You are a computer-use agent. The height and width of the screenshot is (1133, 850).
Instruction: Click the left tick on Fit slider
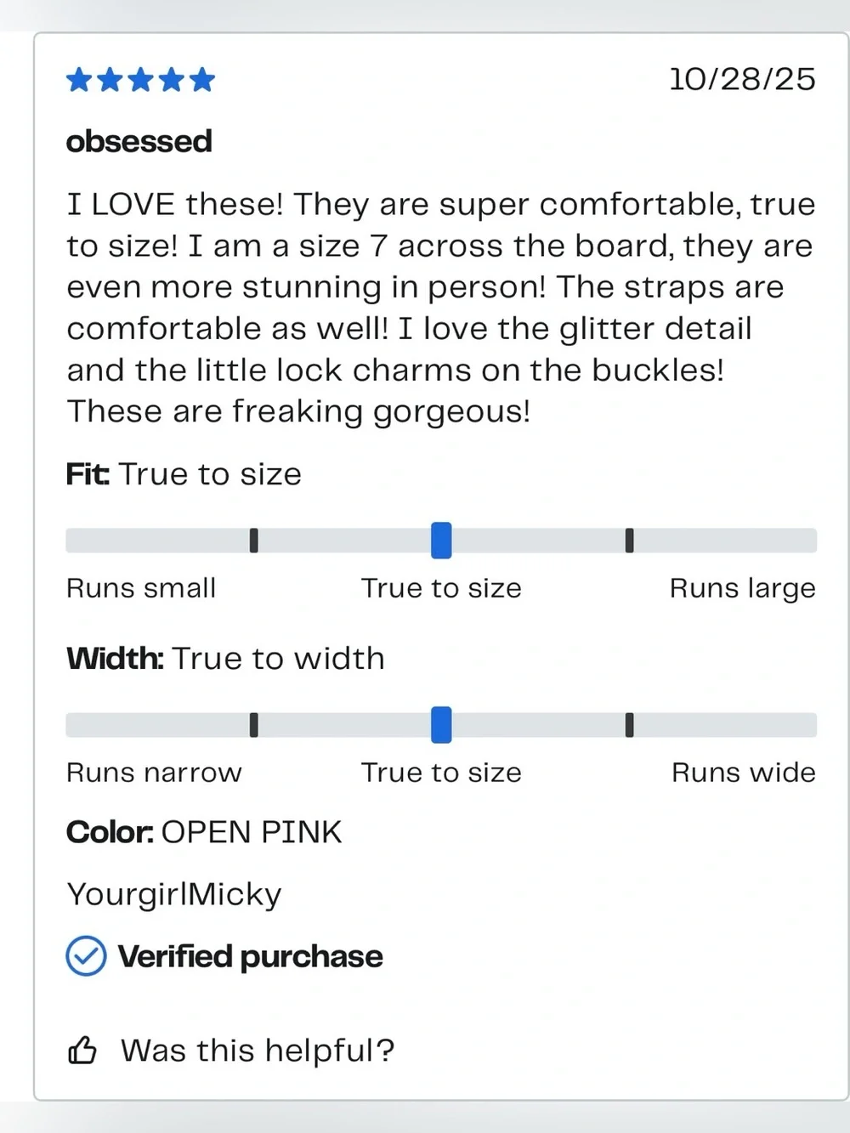pos(254,541)
